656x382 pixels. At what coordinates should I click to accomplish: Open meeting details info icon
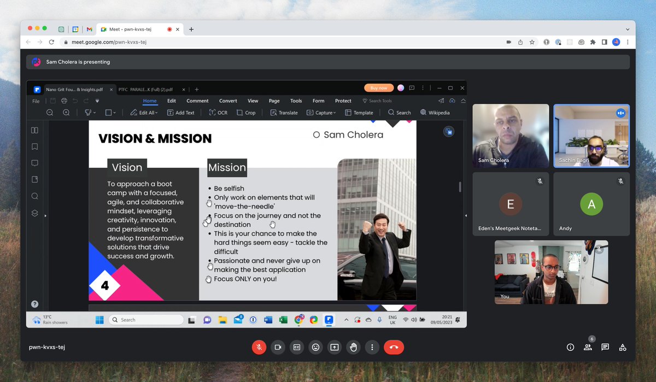[x=570, y=347]
